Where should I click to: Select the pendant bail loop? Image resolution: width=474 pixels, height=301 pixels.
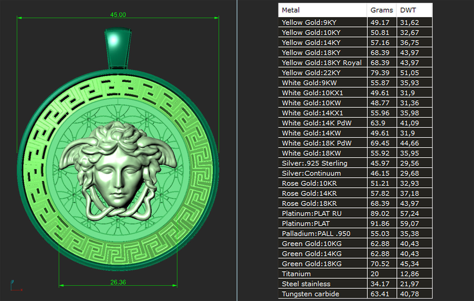click(x=118, y=48)
